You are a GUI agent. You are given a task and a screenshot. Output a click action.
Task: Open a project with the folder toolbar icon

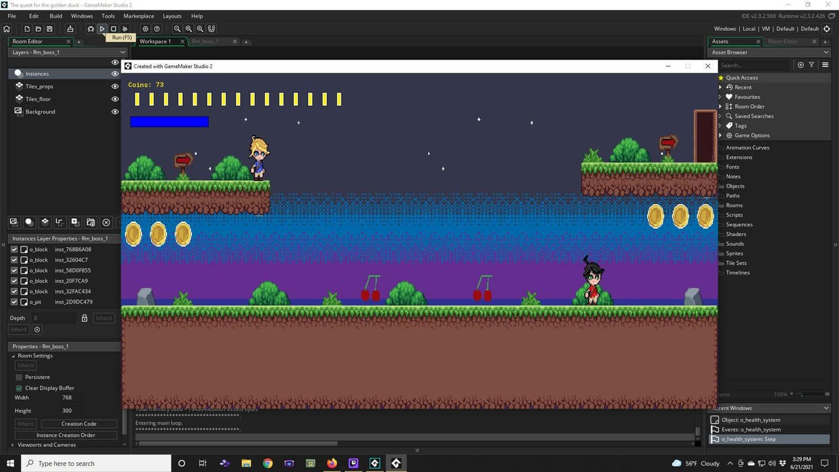coord(38,29)
